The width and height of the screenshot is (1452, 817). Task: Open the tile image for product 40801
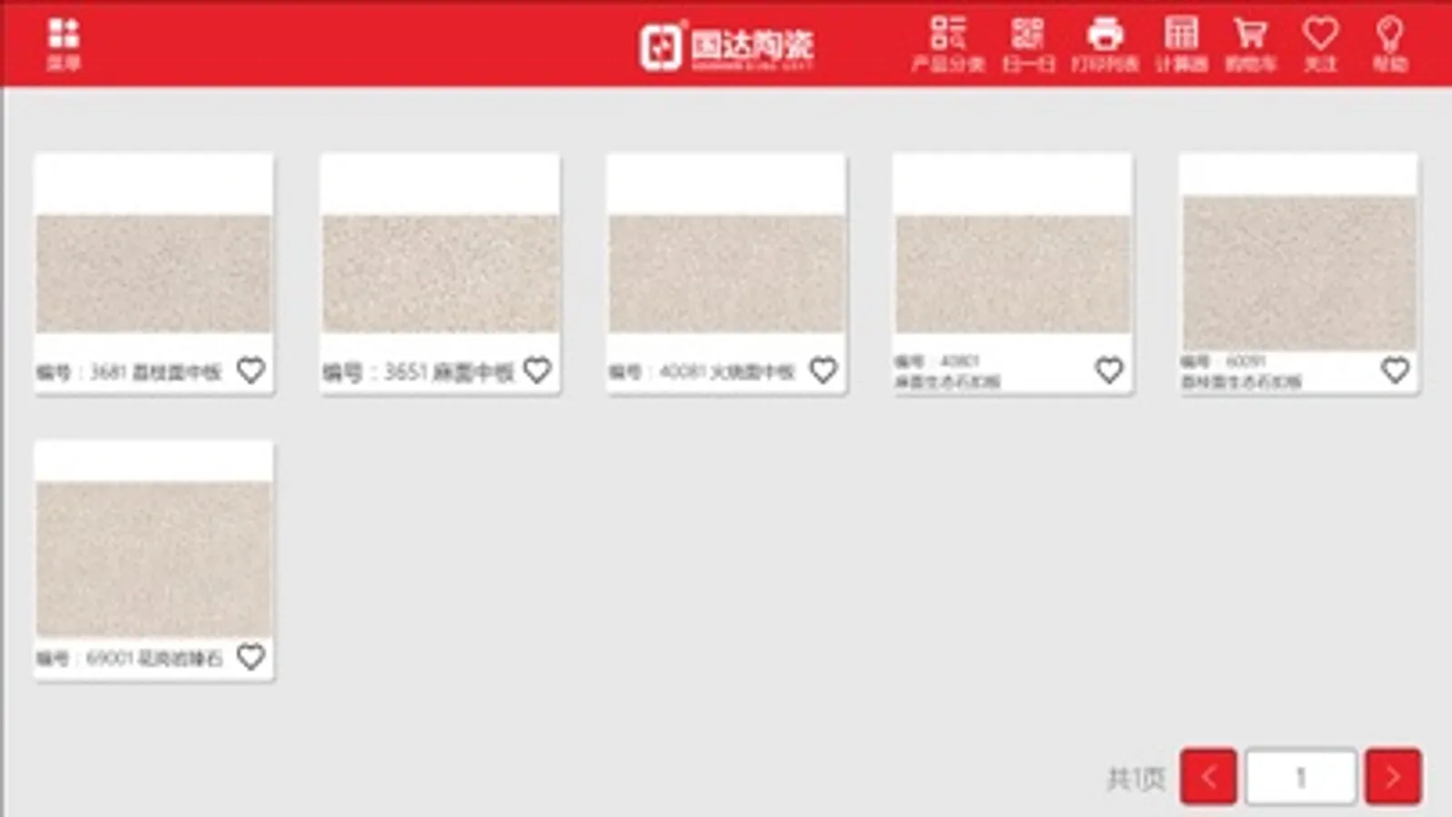(1012, 273)
